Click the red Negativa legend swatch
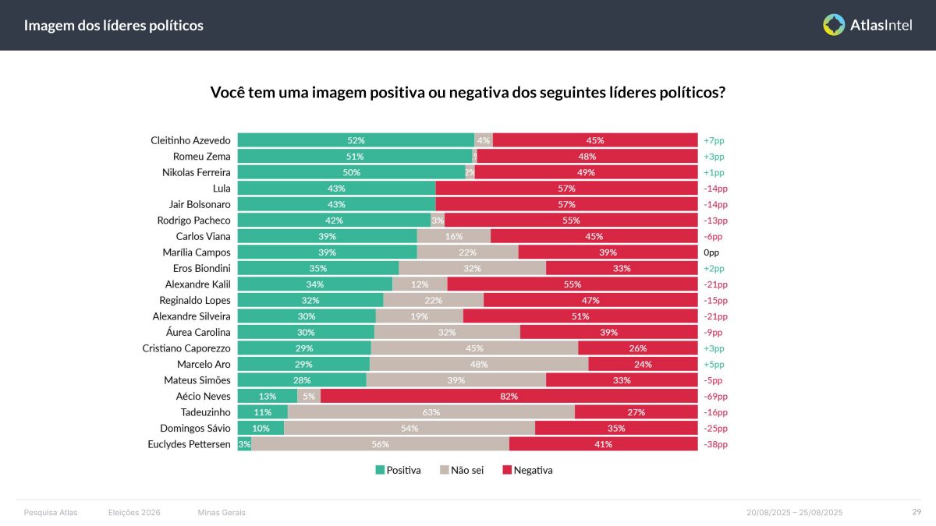This screenshot has width=936, height=526. [507, 470]
